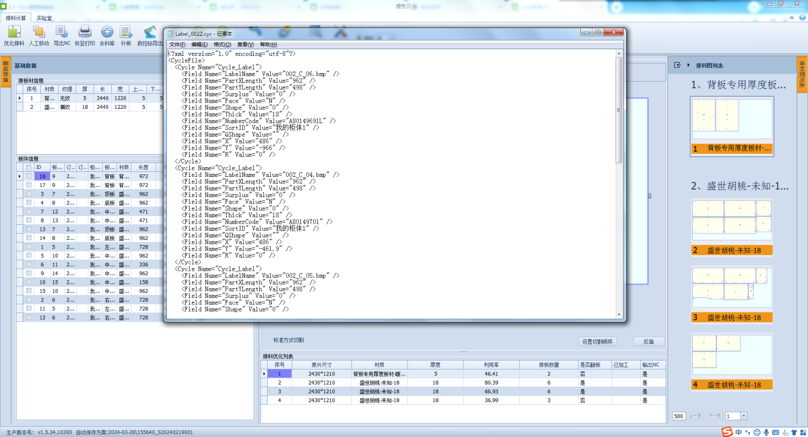Screen dimensions: 808x437
Task: Click the 反面 button
Action: (649, 341)
